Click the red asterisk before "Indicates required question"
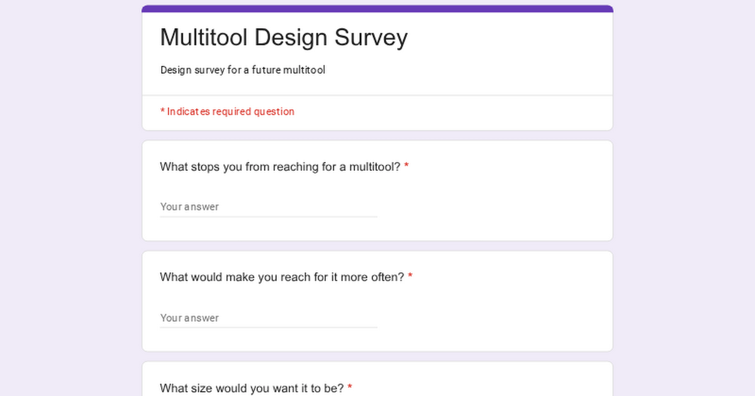This screenshot has width=755, height=396. point(162,112)
